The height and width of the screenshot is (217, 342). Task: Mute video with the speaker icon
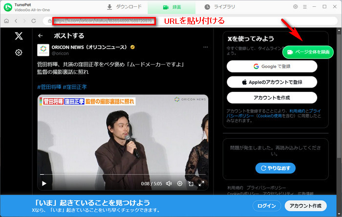(169, 183)
